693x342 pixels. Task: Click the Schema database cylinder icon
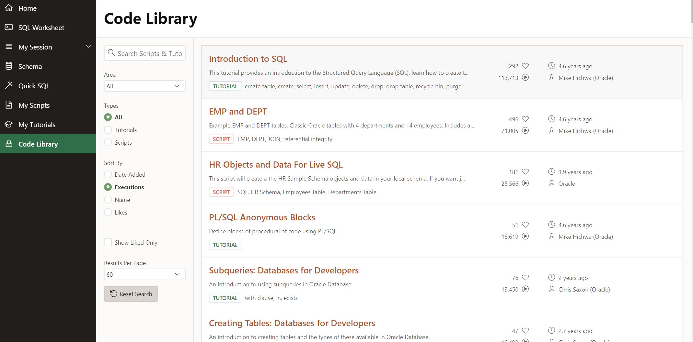(x=9, y=66)
